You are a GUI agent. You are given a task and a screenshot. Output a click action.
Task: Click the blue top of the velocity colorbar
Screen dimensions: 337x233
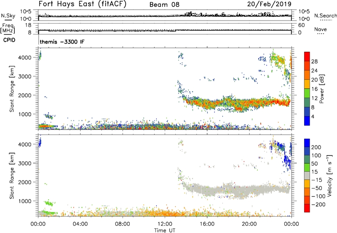click(307, 143)
